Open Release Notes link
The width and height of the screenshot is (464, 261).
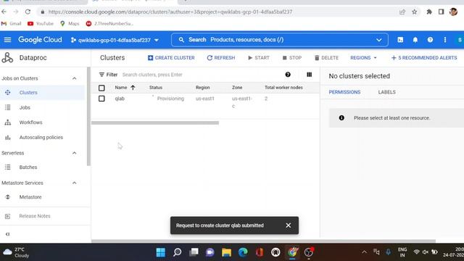[35, 216]
